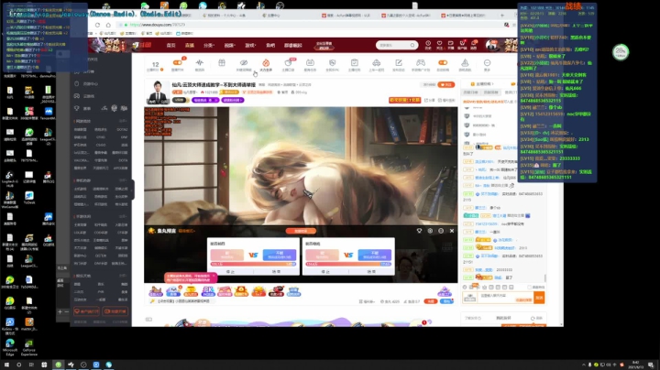Click the chat panel scrollbar
Screen dimensions: 660x370
pos(545,277)
